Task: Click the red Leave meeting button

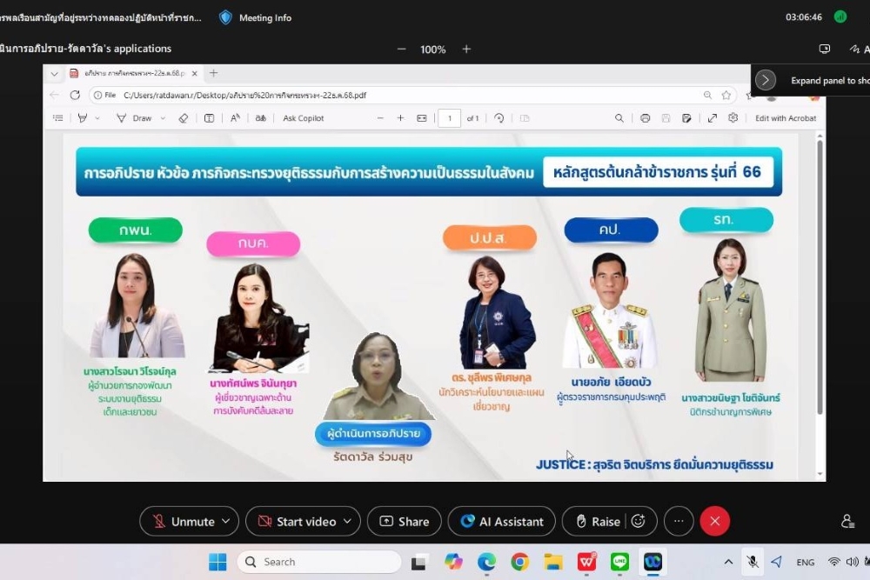Action: (715, 521)
